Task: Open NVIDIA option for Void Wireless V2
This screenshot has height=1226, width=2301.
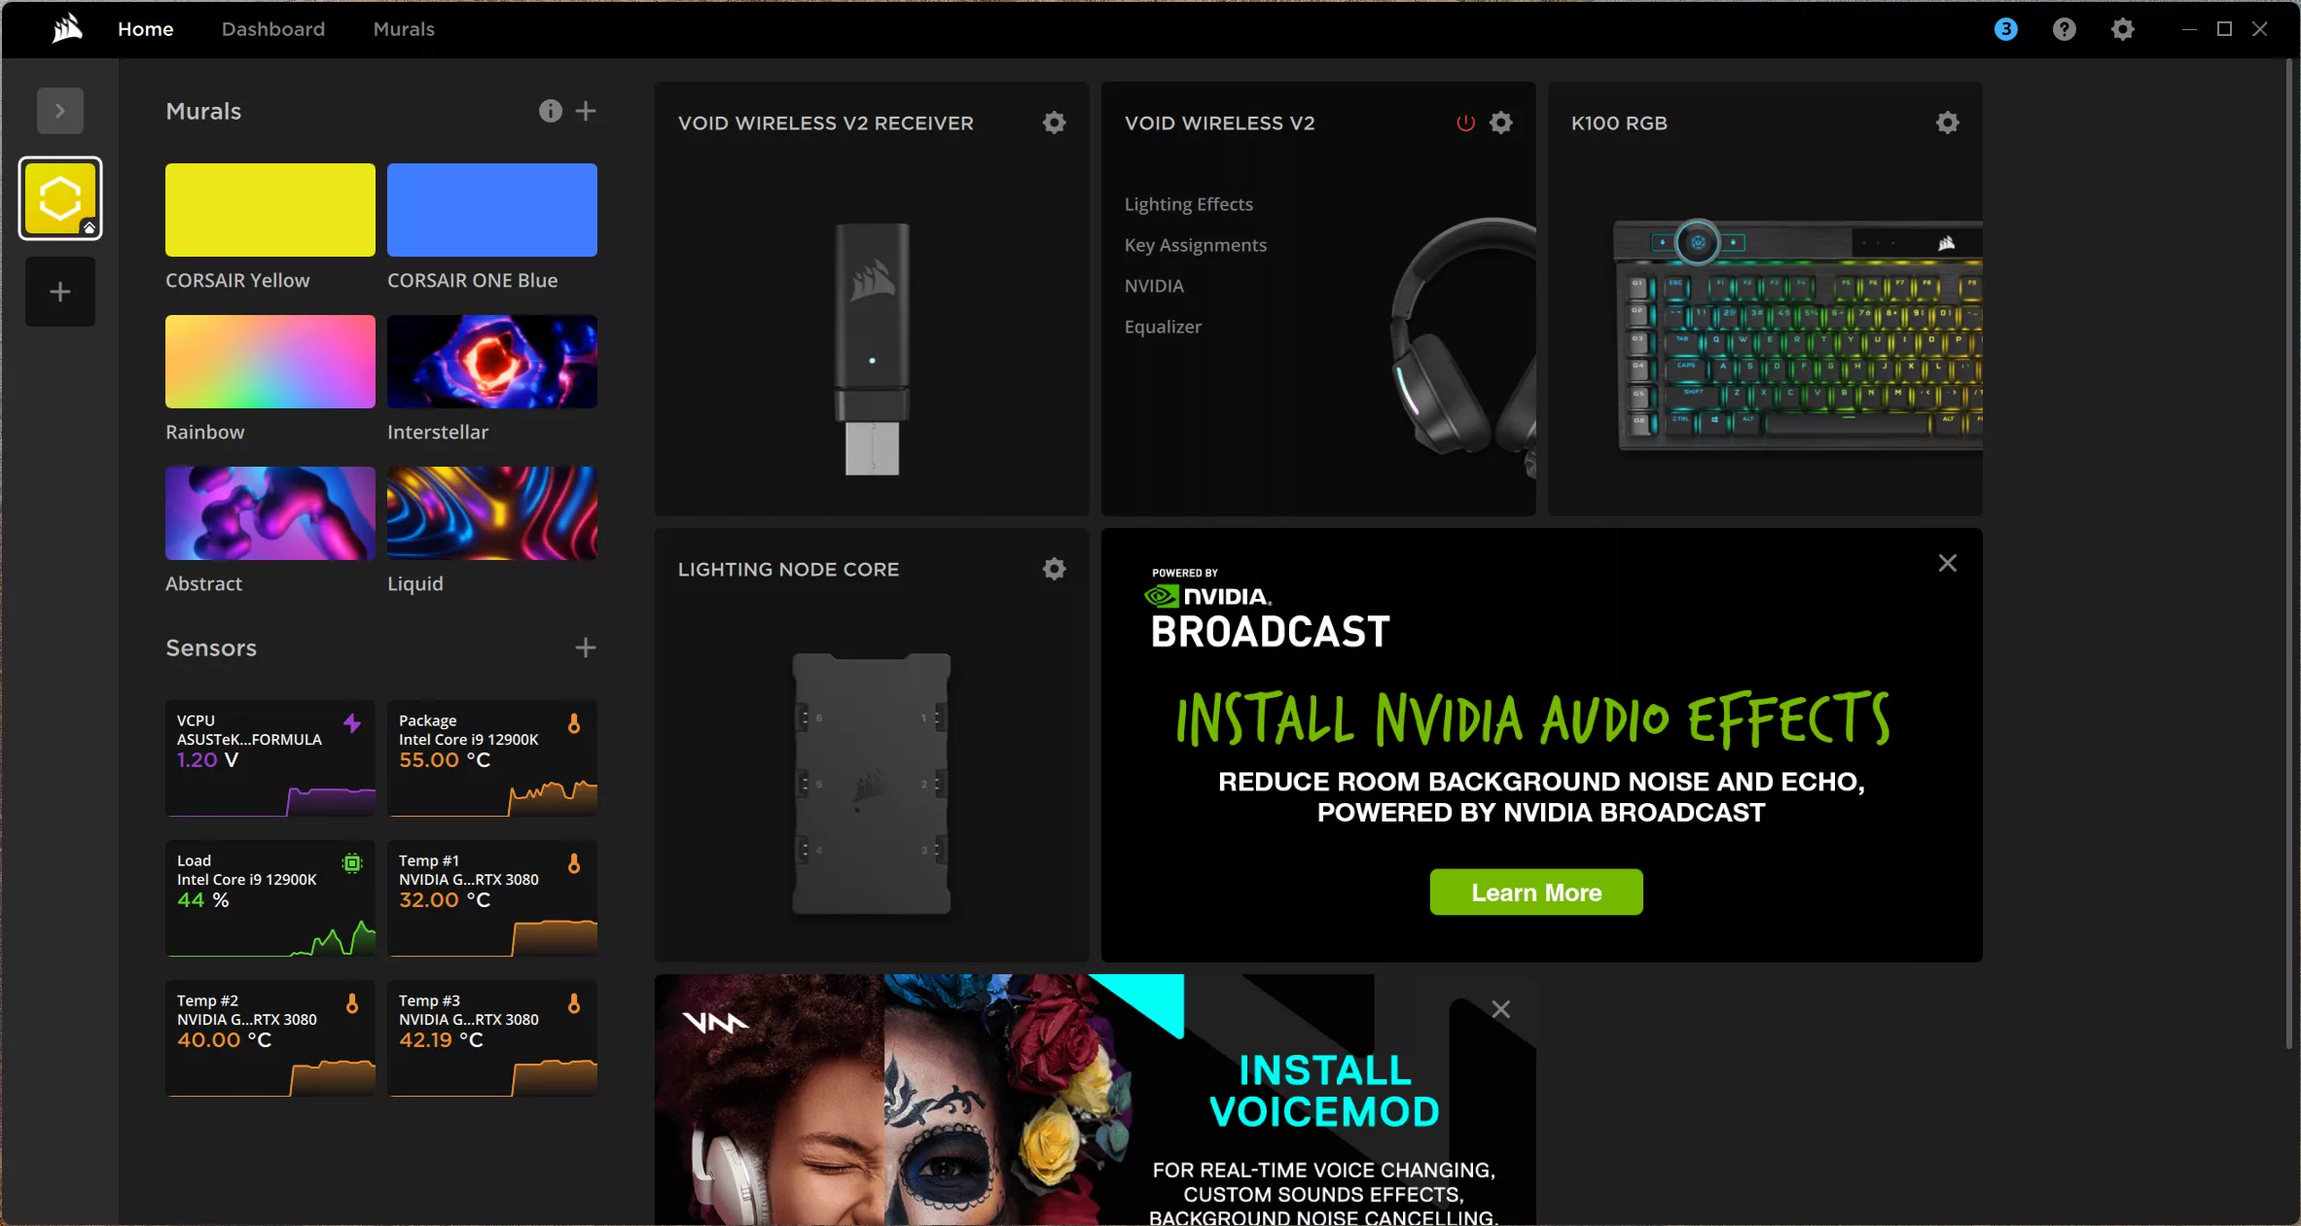Action: [x=1154, y=286]
